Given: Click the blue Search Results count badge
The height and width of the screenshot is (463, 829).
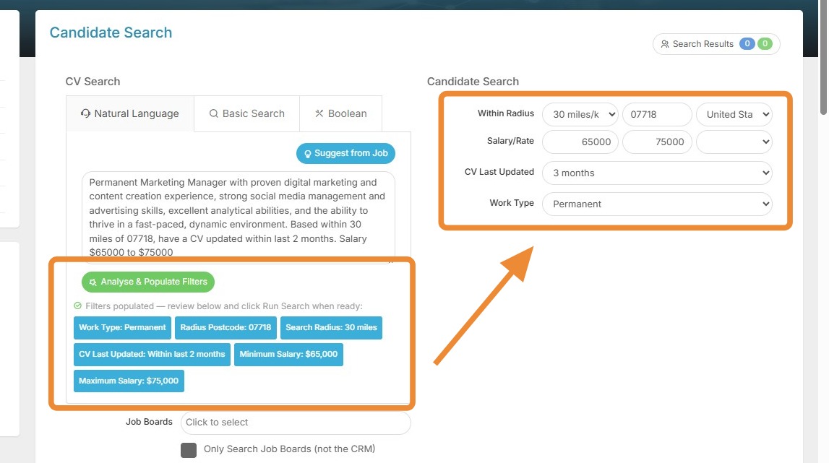Looking at the screenshot, I should point(747,44).
